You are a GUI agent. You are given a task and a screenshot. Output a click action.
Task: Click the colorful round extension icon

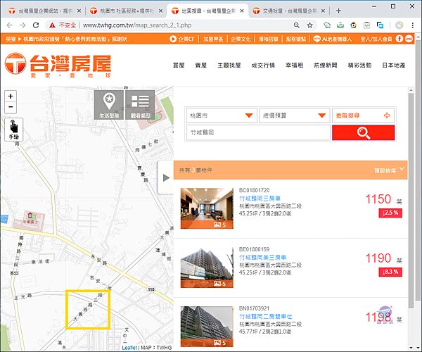pyautogui.click(x=353, y=25)
